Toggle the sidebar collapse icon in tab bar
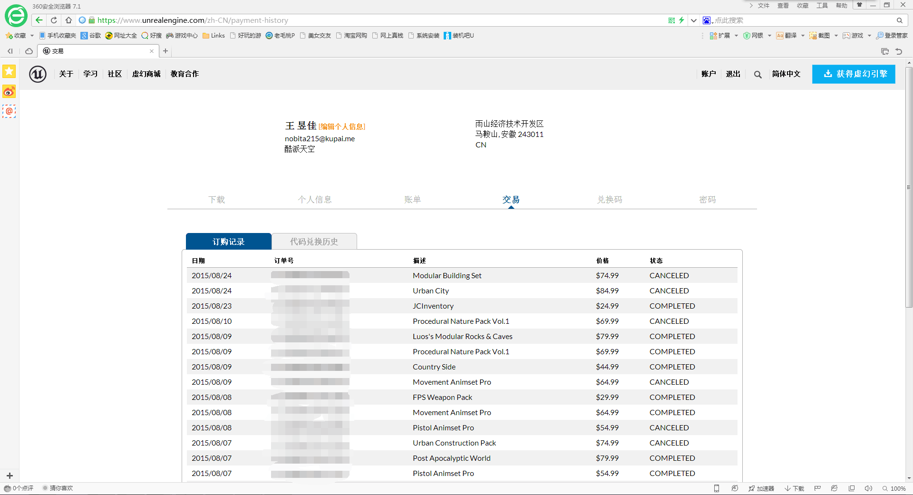Viewport: 913px width, 495px height. point(10,51)
